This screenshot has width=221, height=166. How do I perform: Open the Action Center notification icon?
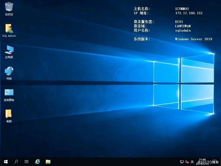[x=215, y=162]
